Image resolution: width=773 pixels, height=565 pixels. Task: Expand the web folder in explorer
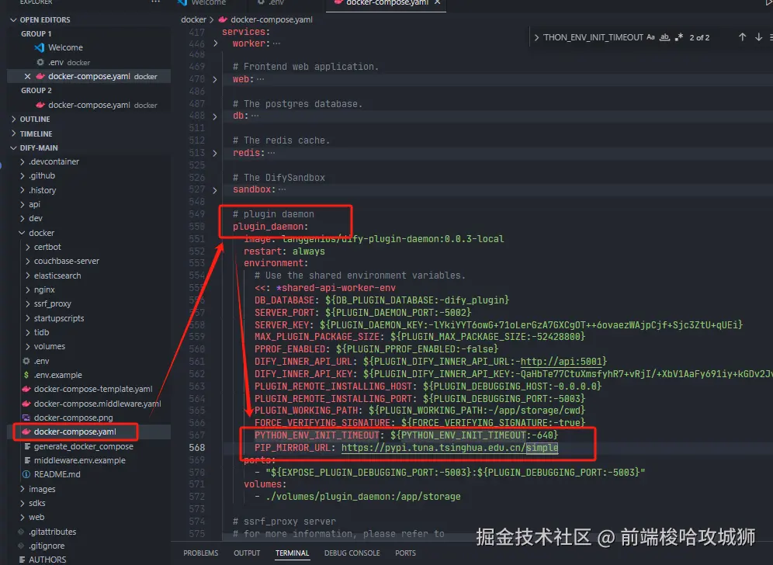pyautogui.click(x=23, y=517)
